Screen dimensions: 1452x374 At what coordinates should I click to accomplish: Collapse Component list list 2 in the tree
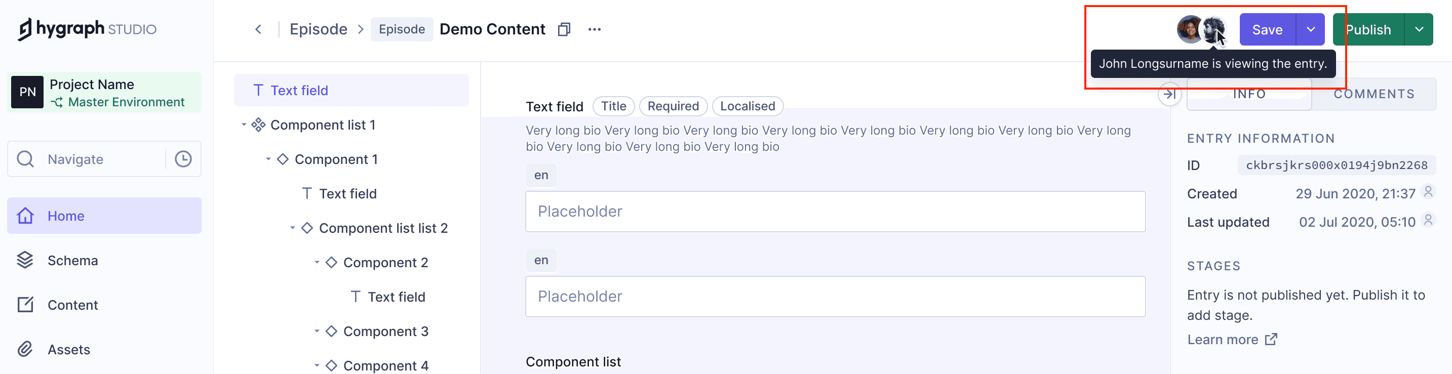coord(292,228)
